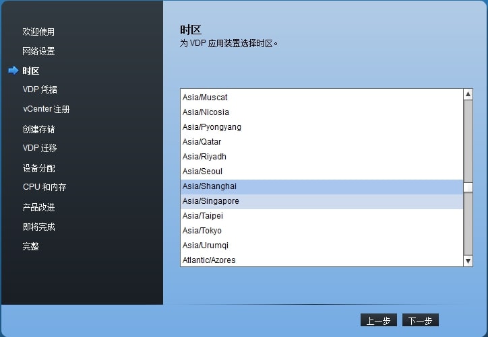Select Asia/Urumqi time zone
The width and height of the screenshot is (488, 337).
pos(322,246)
